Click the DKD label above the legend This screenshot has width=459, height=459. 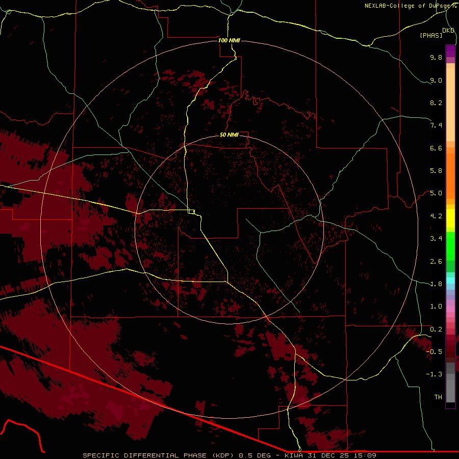[x=448, y=30]
